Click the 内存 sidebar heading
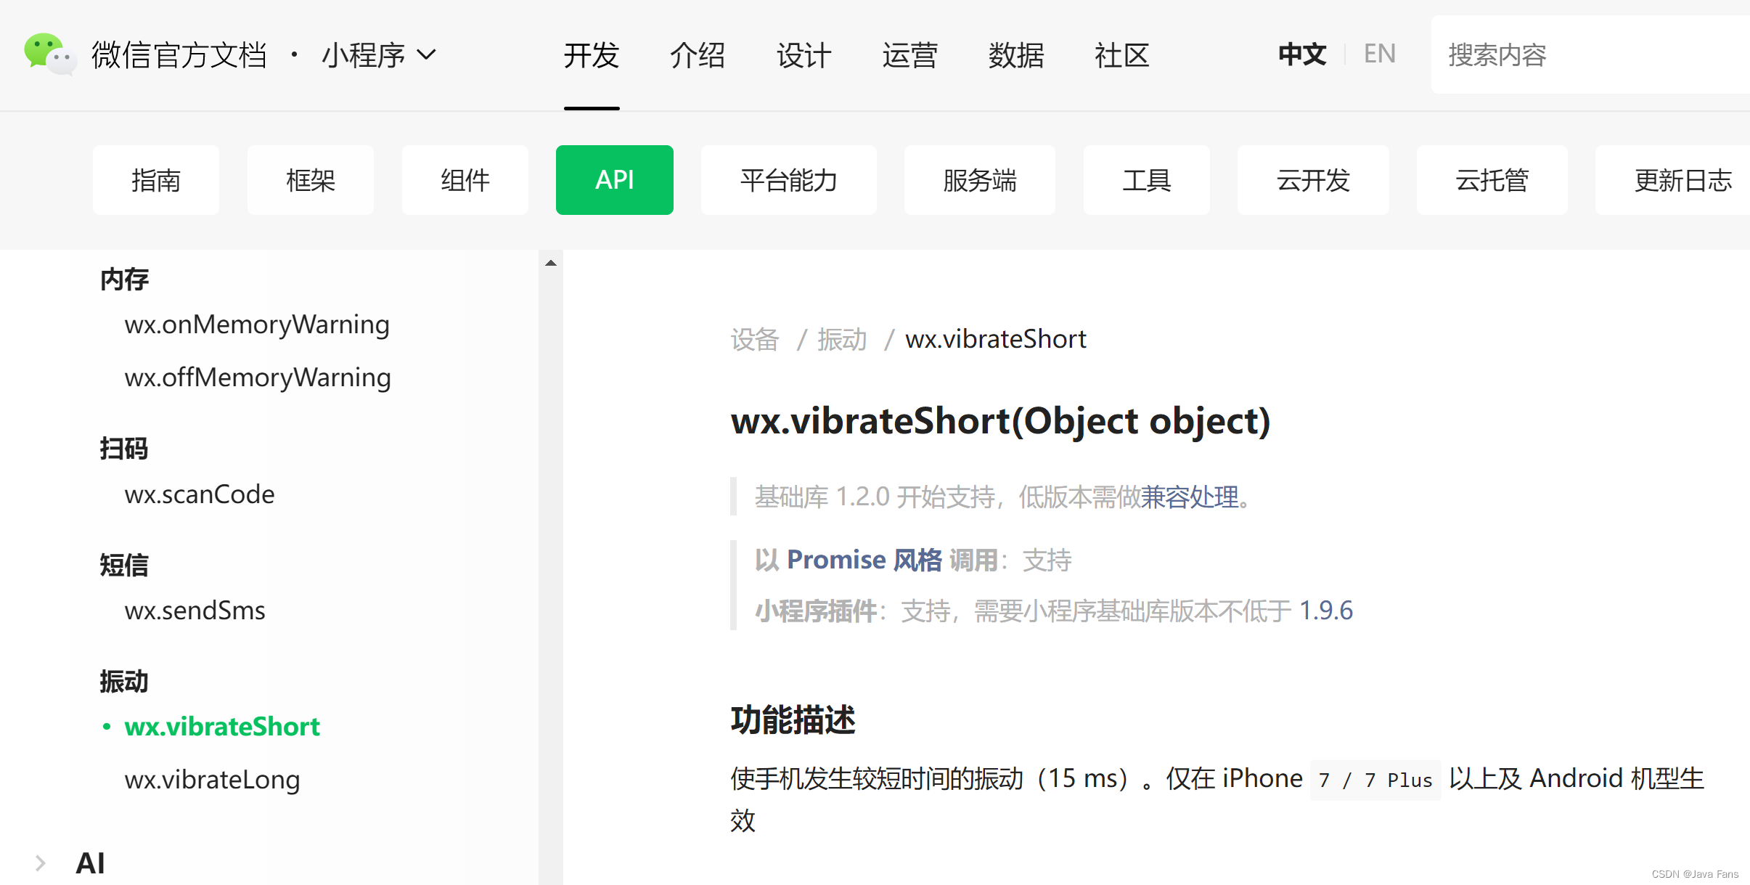This screenshot has width=1750, height=885. (124, 280)
